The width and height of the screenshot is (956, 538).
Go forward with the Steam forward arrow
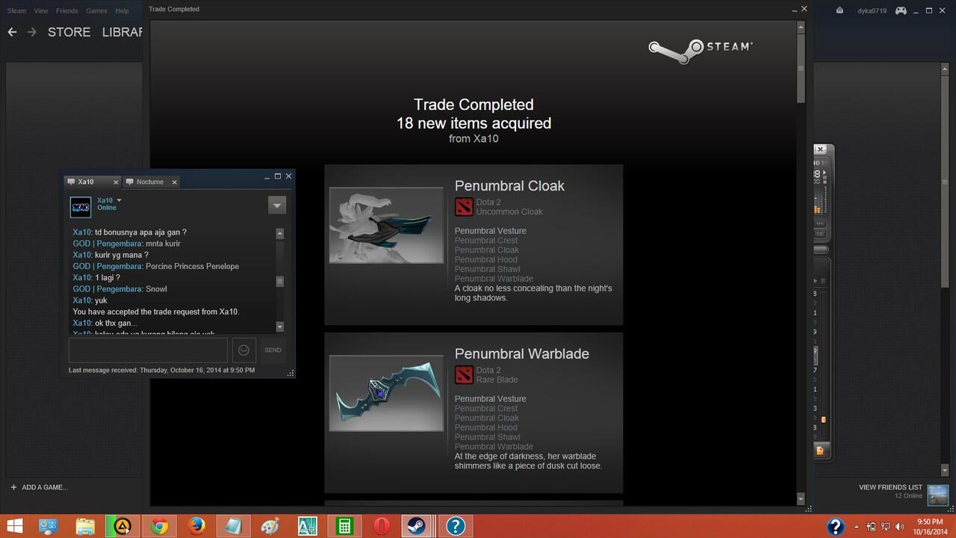(31, 32)
